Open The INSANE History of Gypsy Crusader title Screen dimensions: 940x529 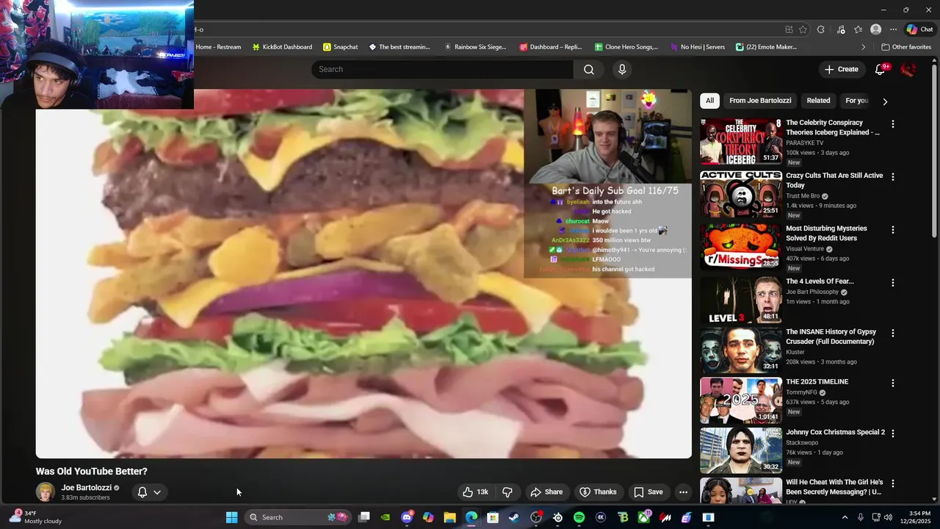point(831,337)
